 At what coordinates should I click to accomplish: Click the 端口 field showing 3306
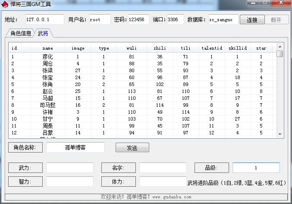(x=176, y=19)
